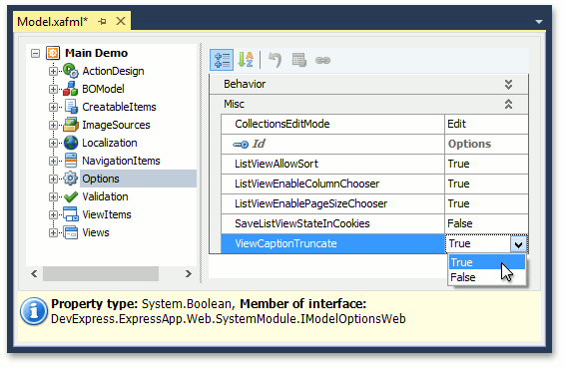The height and width of the screenshot is (368, 565).
Task: Click the chain link toolbar icon
Action: point(322,60)
